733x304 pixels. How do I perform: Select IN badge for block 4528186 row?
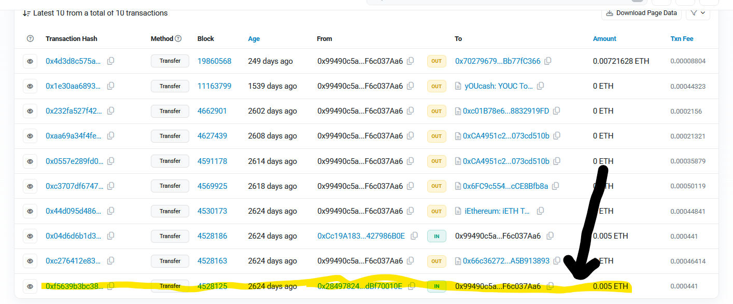pyautogui.click(x=436, y=236)
